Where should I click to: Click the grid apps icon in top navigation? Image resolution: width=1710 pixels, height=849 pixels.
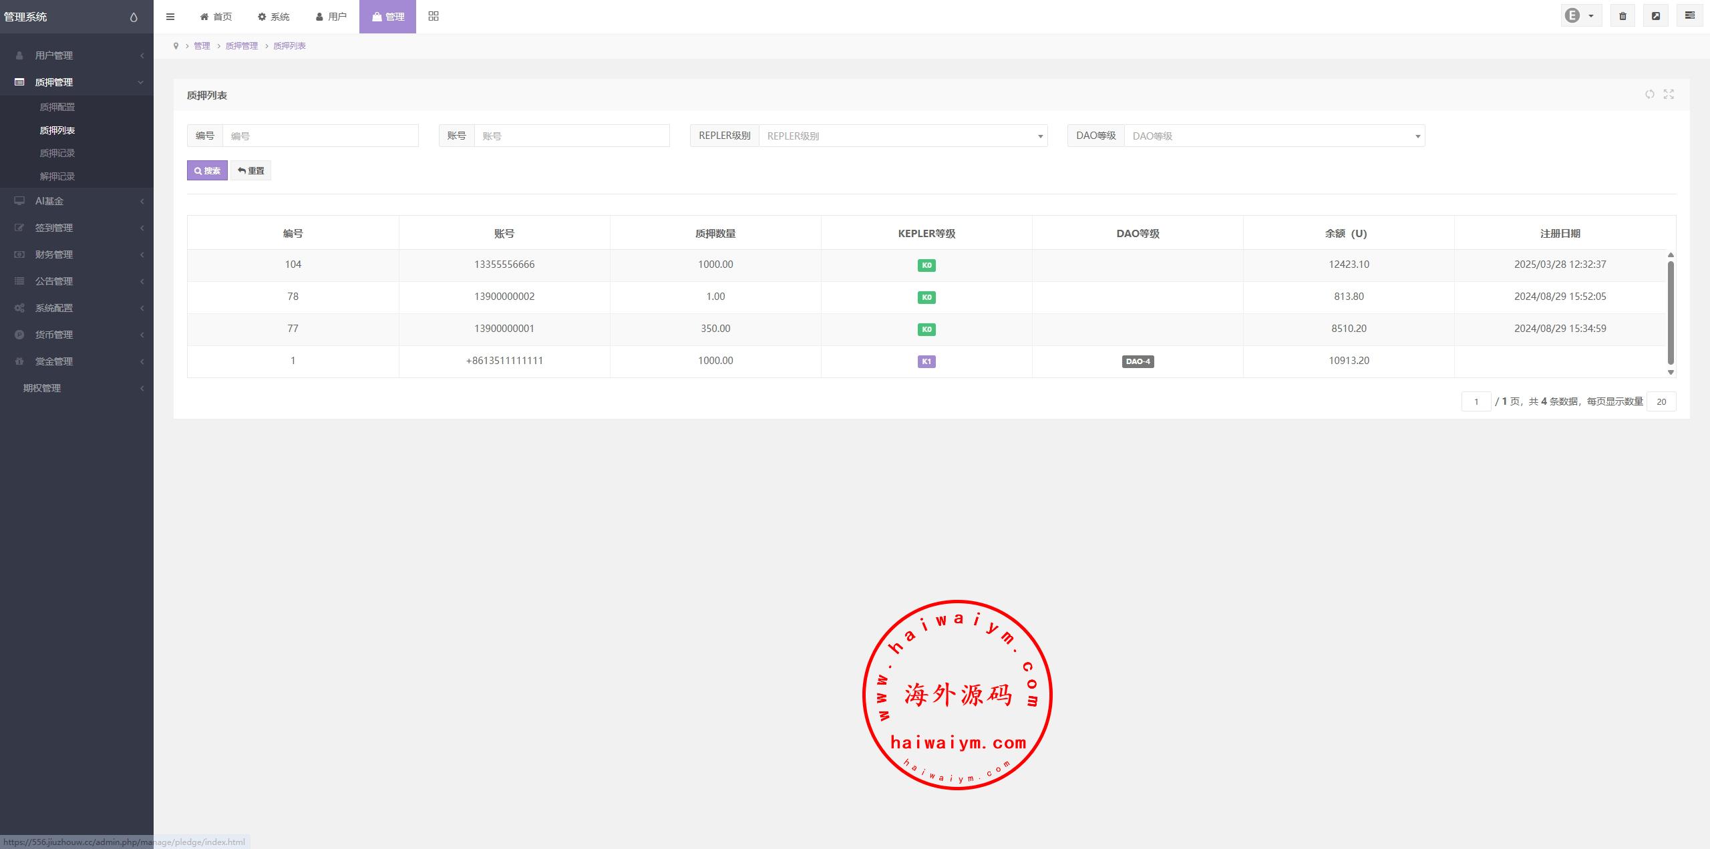click(x=434, y=16)
